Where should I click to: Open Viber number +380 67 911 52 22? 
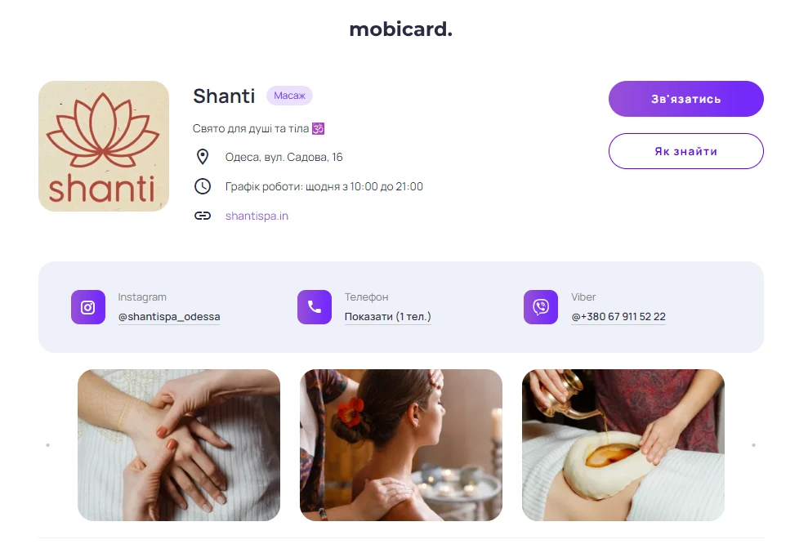618,316
